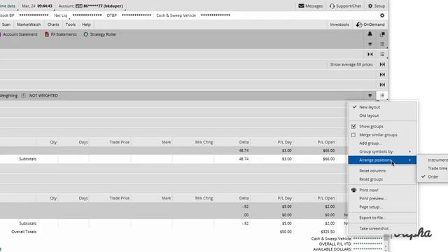Click the $325.50 overall P/L Open total
448x252 pixels.
click(x=328, y=232)
